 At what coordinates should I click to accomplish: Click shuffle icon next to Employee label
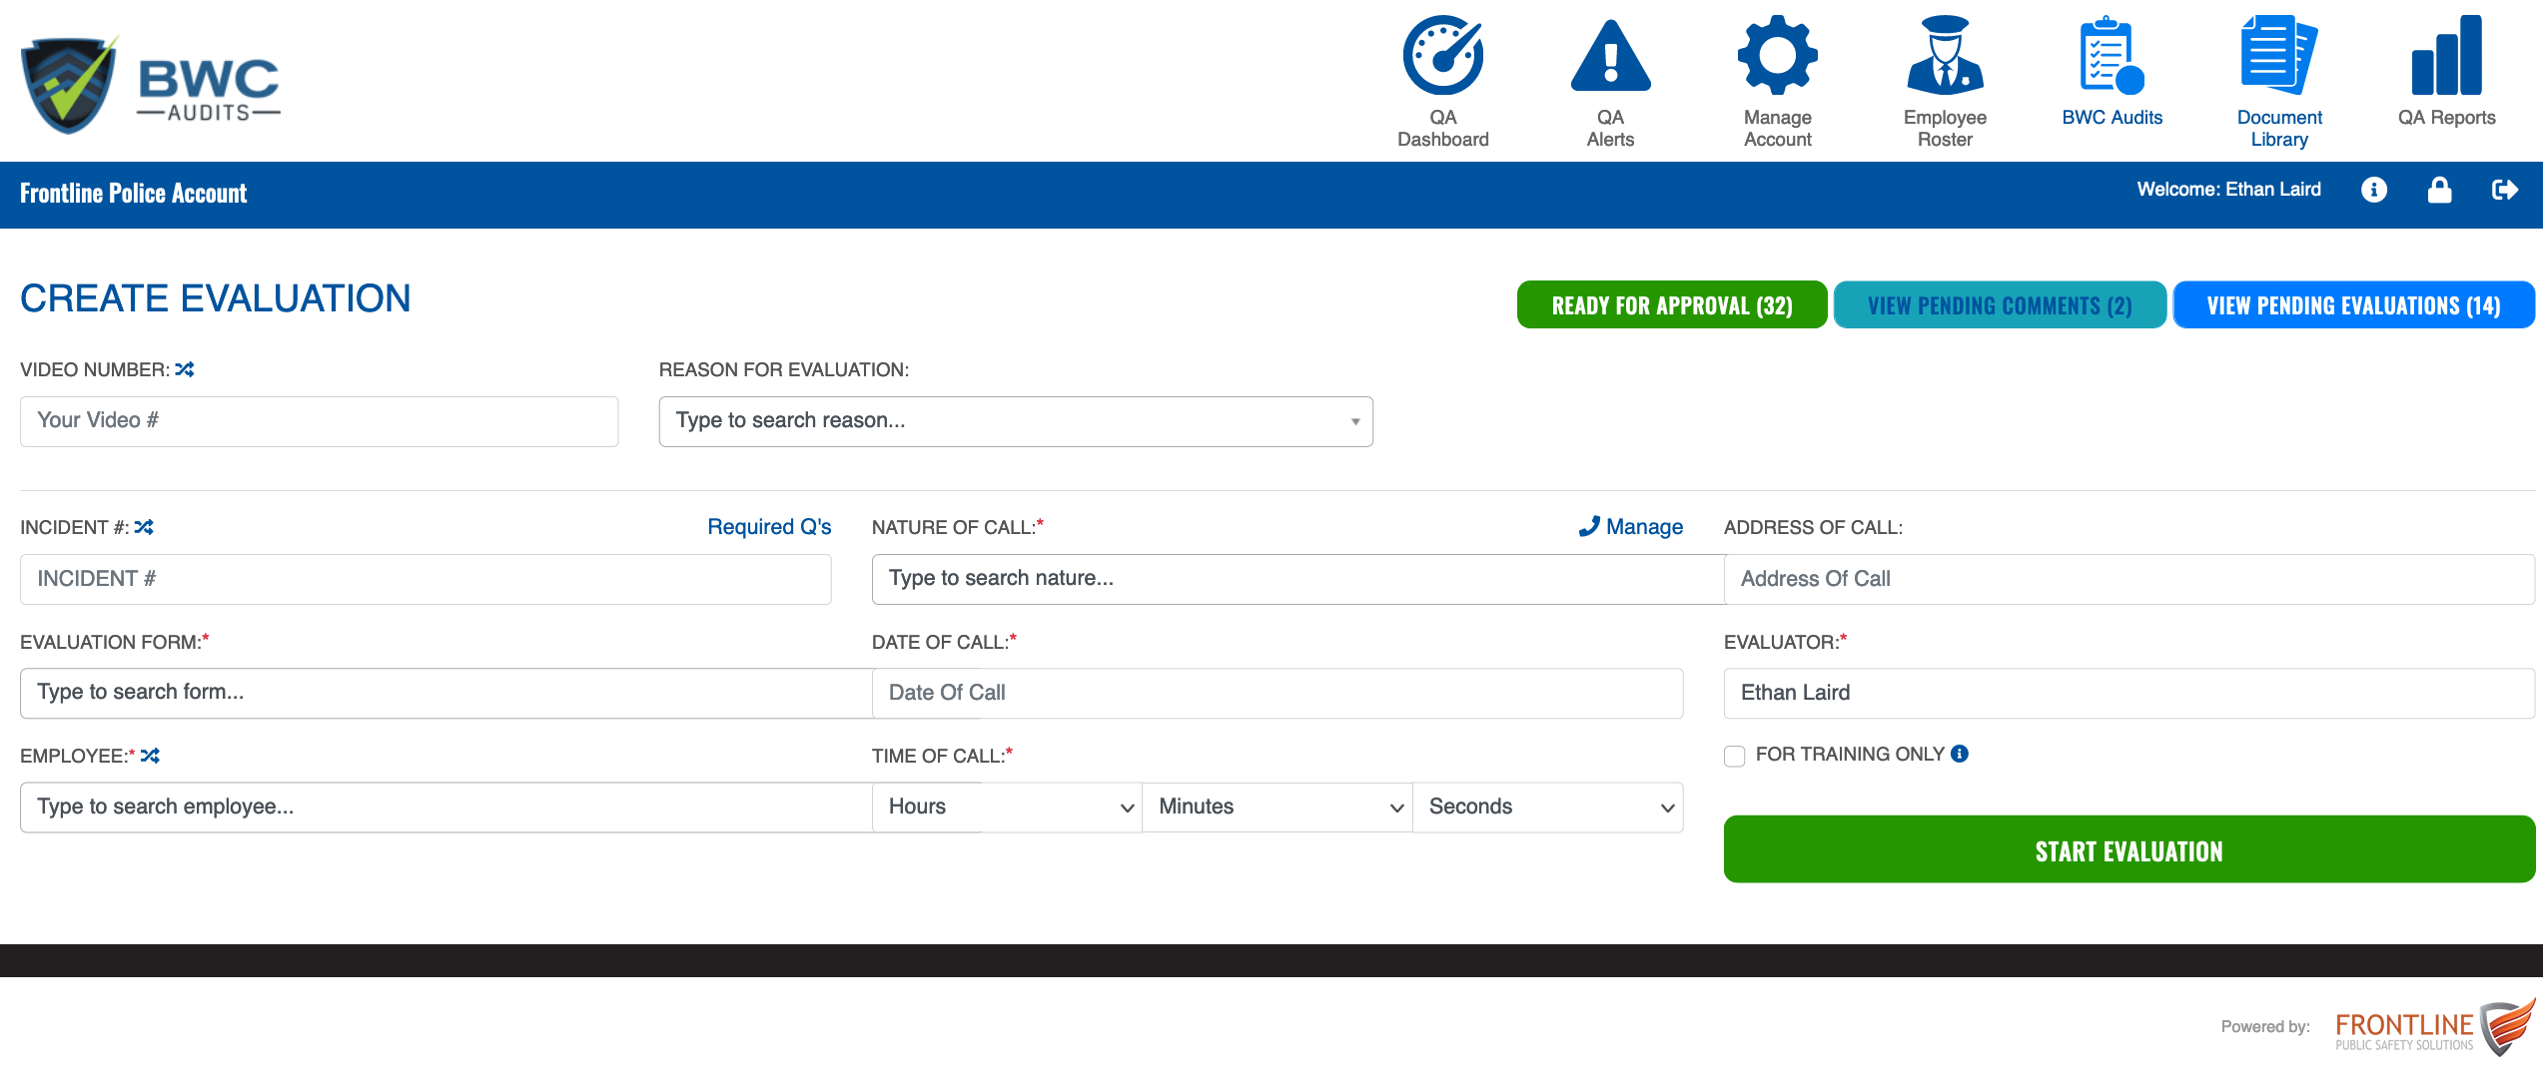(x=150, y=756)
